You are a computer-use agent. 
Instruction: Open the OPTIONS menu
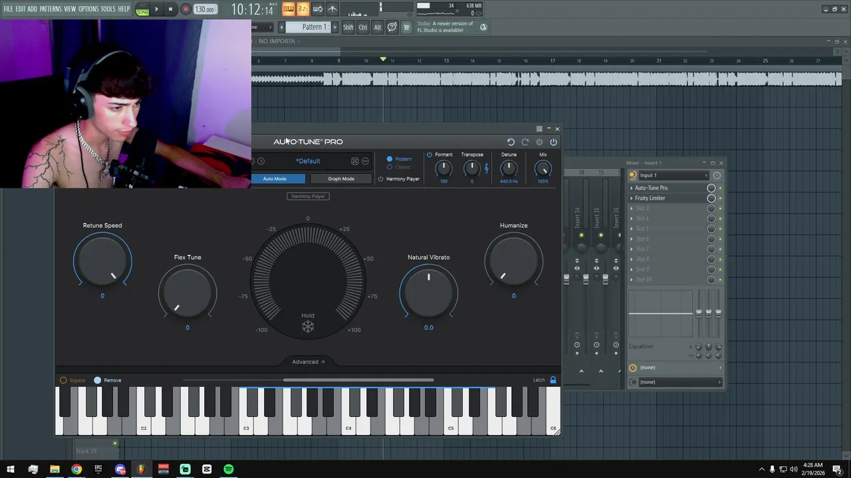88,9
